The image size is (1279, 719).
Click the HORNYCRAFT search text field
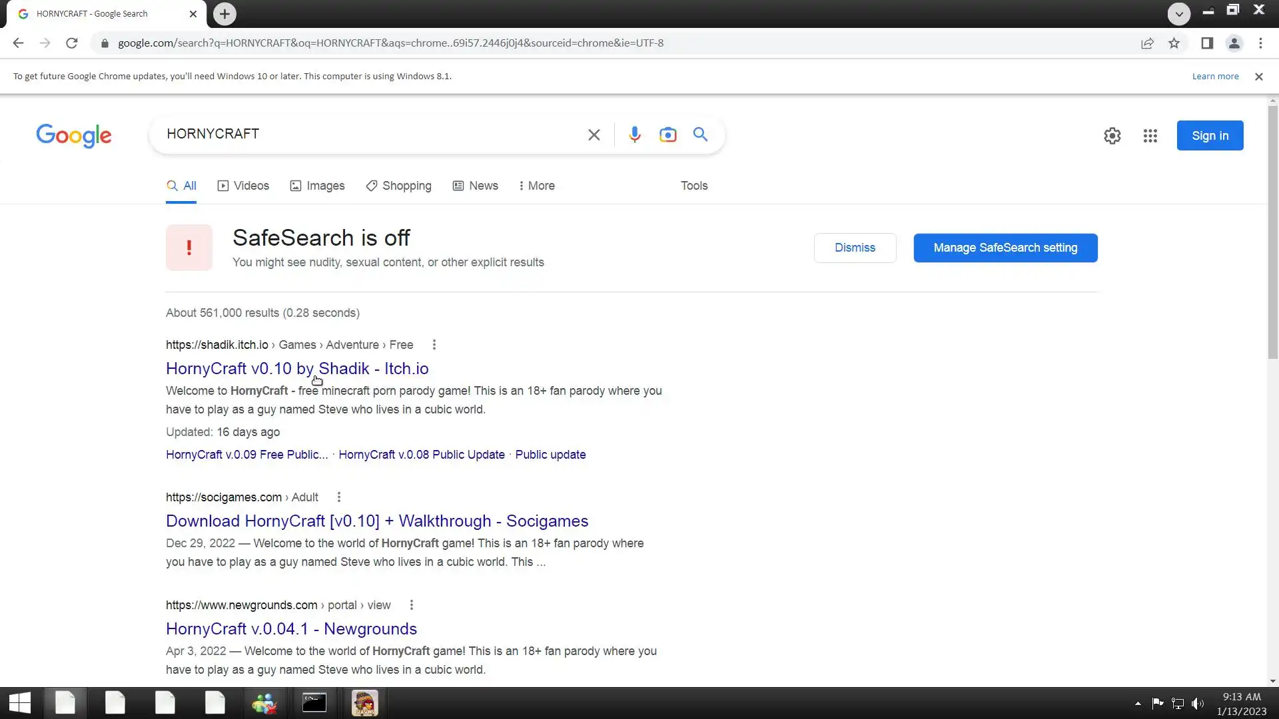click(366, 134)
